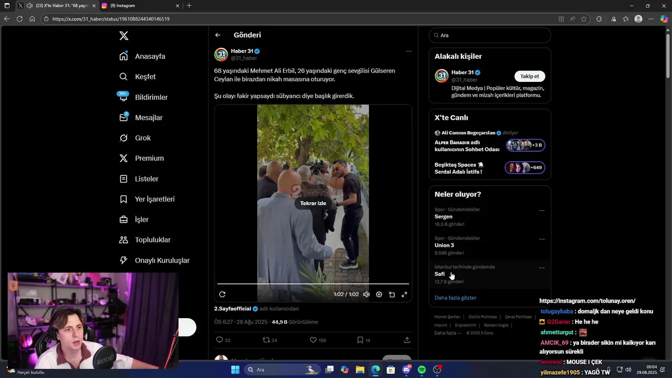Viewport: 672px width, 378px height.
Task: Open the Union 3 trend's more options
Action: click(542, 239)
